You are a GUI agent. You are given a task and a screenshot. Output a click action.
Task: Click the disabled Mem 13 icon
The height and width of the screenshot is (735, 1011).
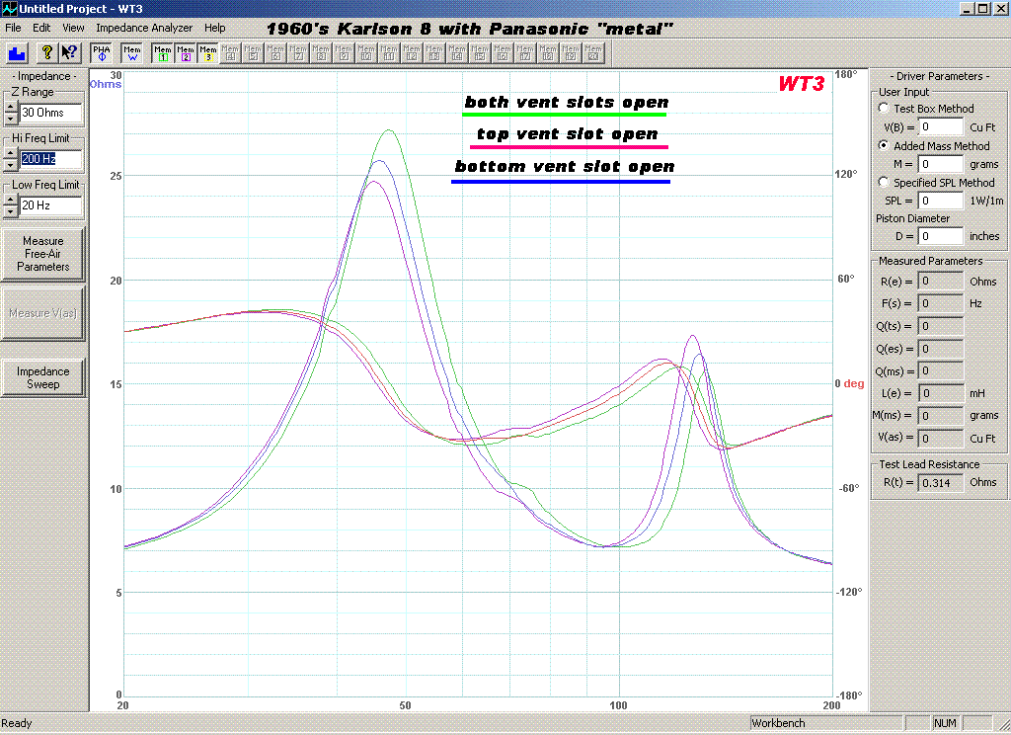(434, 53)
